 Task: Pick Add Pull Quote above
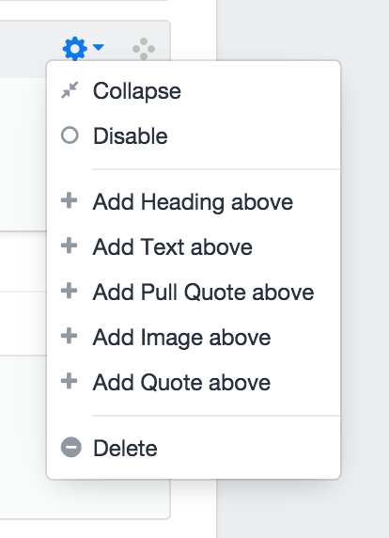(x=194, y=292)
